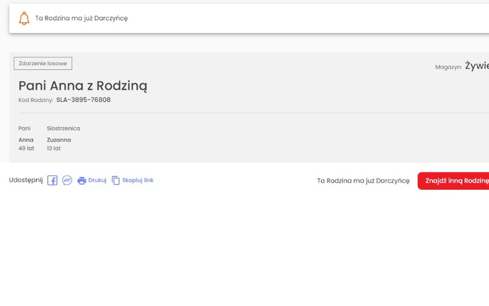Select the Zdarzenie losowe tag
The height and width of the screenshot is (306, 489).
click(x=43, y=64)
